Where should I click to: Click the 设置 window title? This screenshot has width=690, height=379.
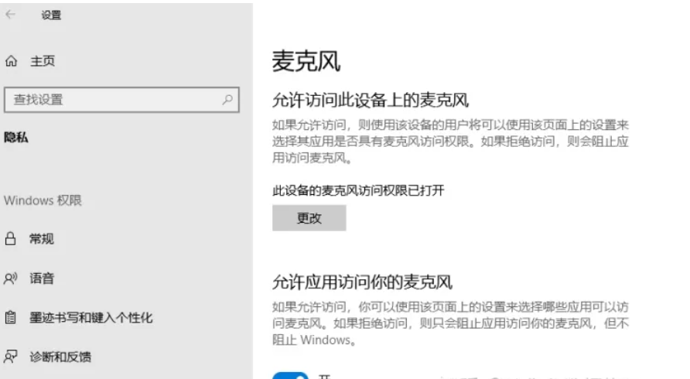pos(51,15)
